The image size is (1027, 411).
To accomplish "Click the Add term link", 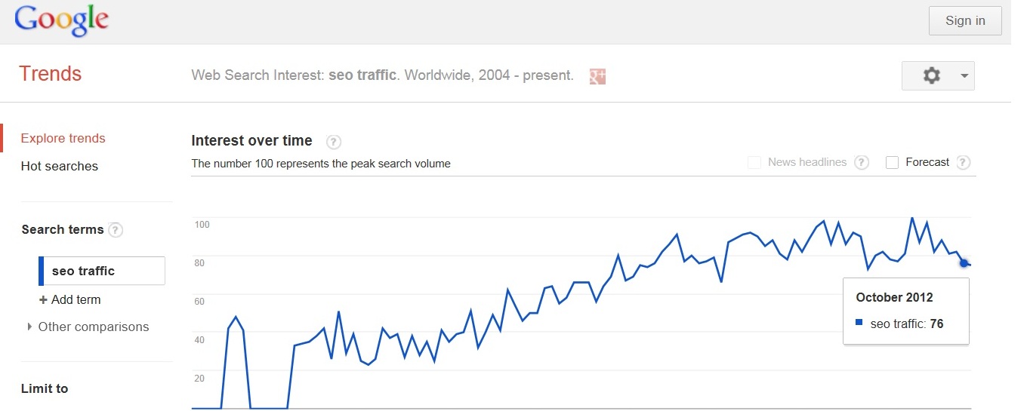I will tap(76, 300).
